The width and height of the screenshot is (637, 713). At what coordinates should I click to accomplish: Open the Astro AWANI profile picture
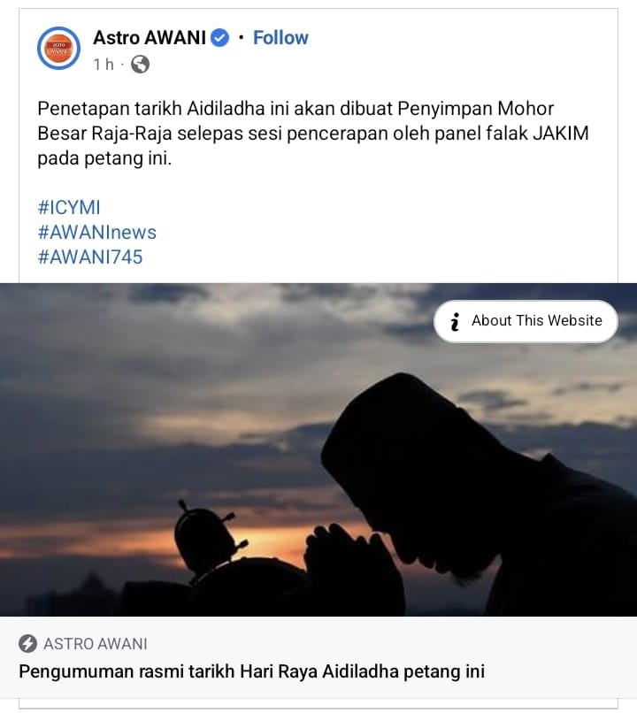click(58, 48)
